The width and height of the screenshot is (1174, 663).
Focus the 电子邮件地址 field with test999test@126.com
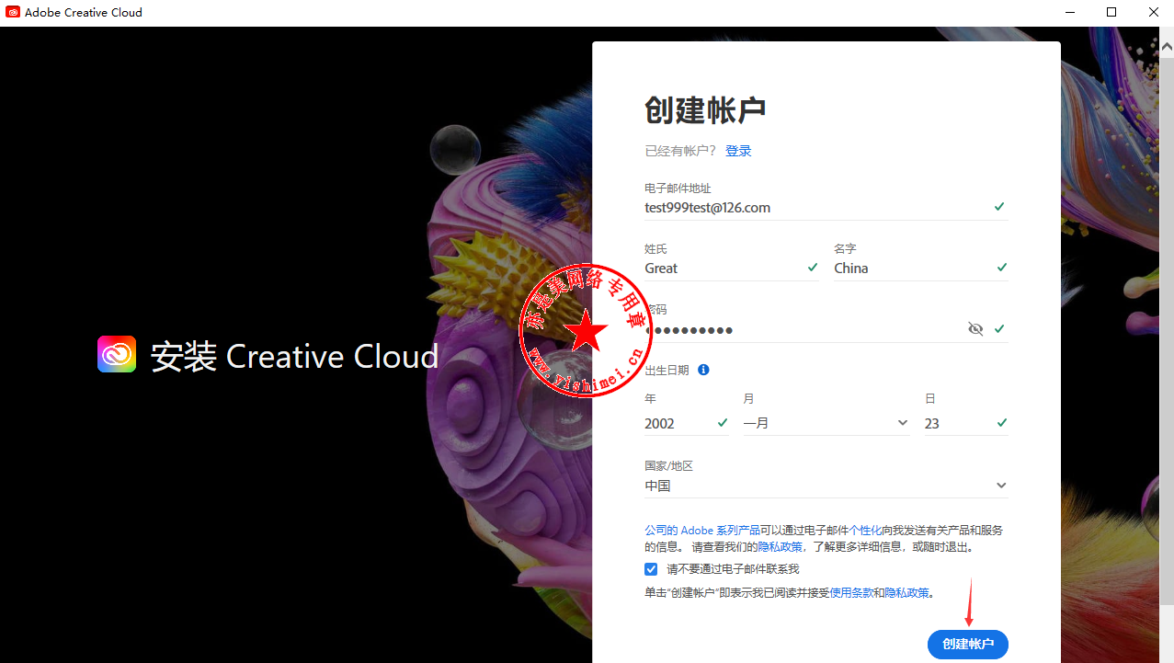click(x=826, y=208)
